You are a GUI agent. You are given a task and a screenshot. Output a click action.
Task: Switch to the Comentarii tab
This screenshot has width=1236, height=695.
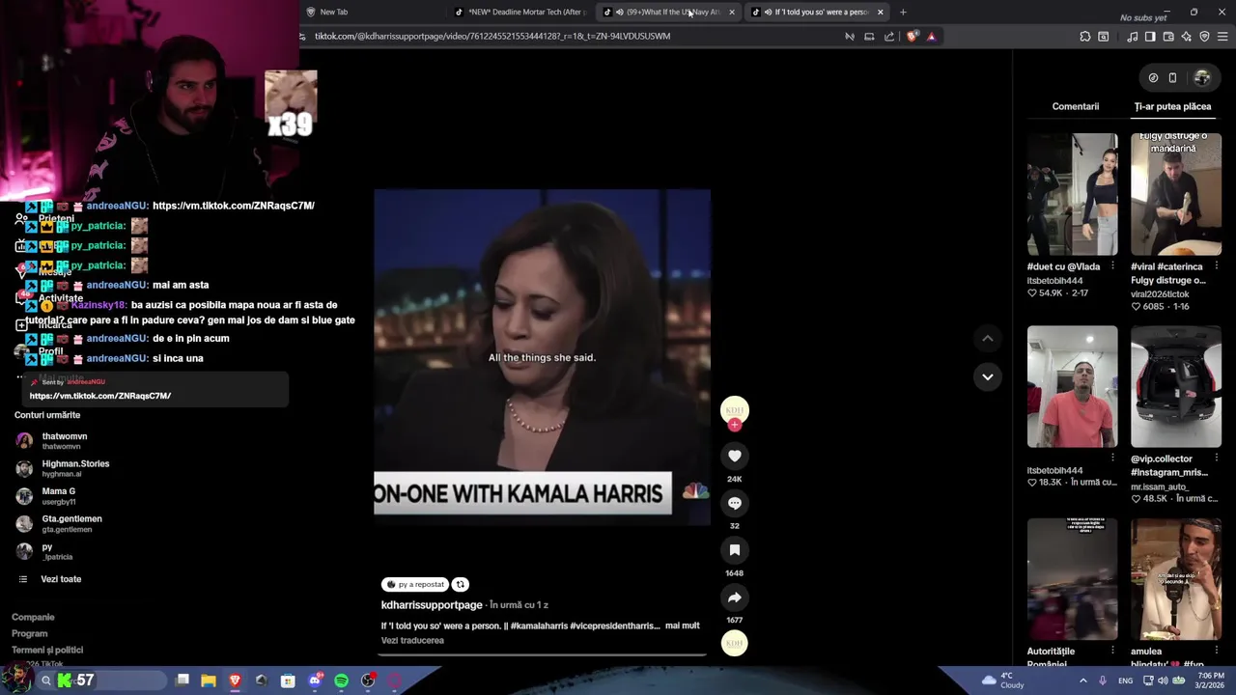1076,106
